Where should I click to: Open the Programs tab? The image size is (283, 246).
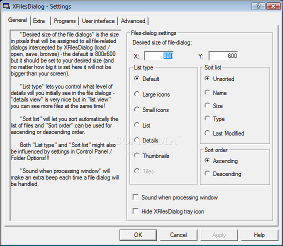point(65,21)
